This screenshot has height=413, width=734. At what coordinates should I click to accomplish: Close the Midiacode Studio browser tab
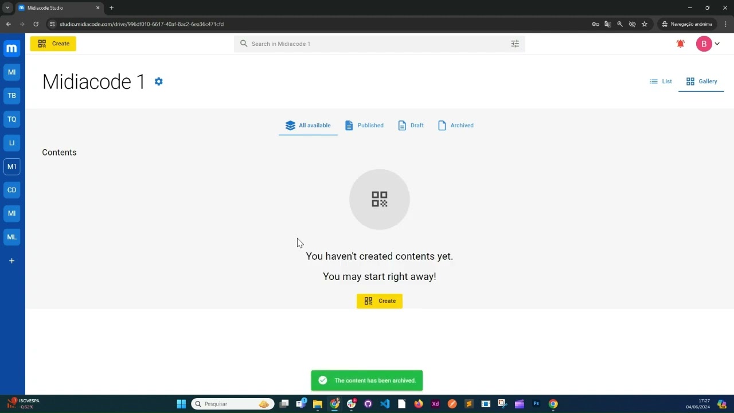coord(98,8)
